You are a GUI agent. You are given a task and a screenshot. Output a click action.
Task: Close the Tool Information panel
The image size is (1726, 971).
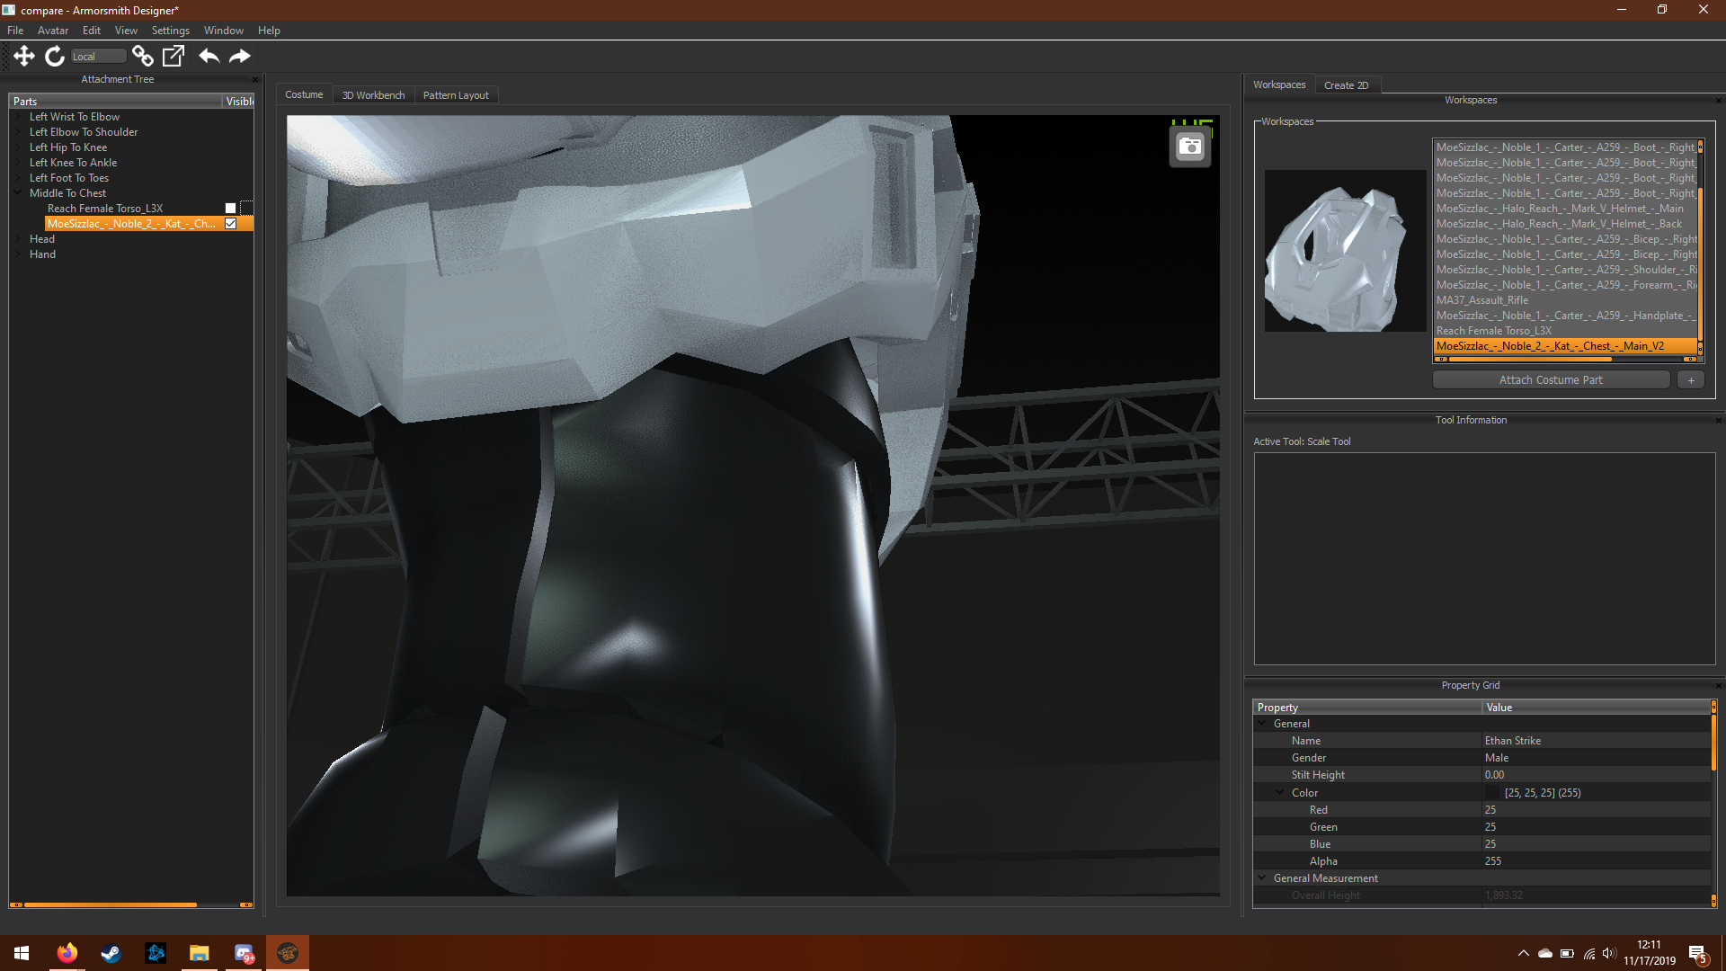(x=1718, y=420)
